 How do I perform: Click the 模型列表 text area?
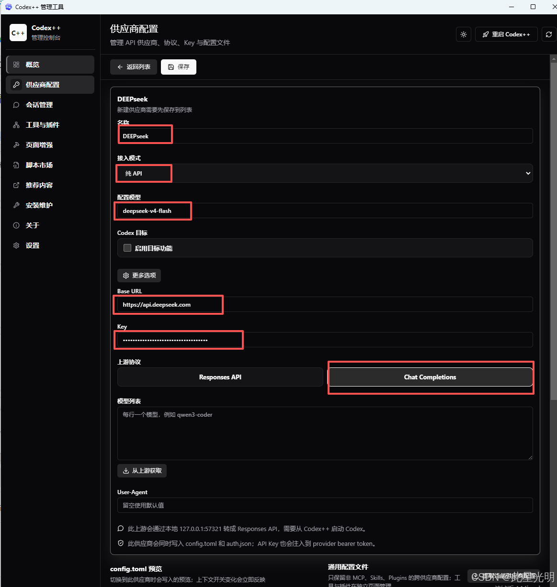coord(325,433)
